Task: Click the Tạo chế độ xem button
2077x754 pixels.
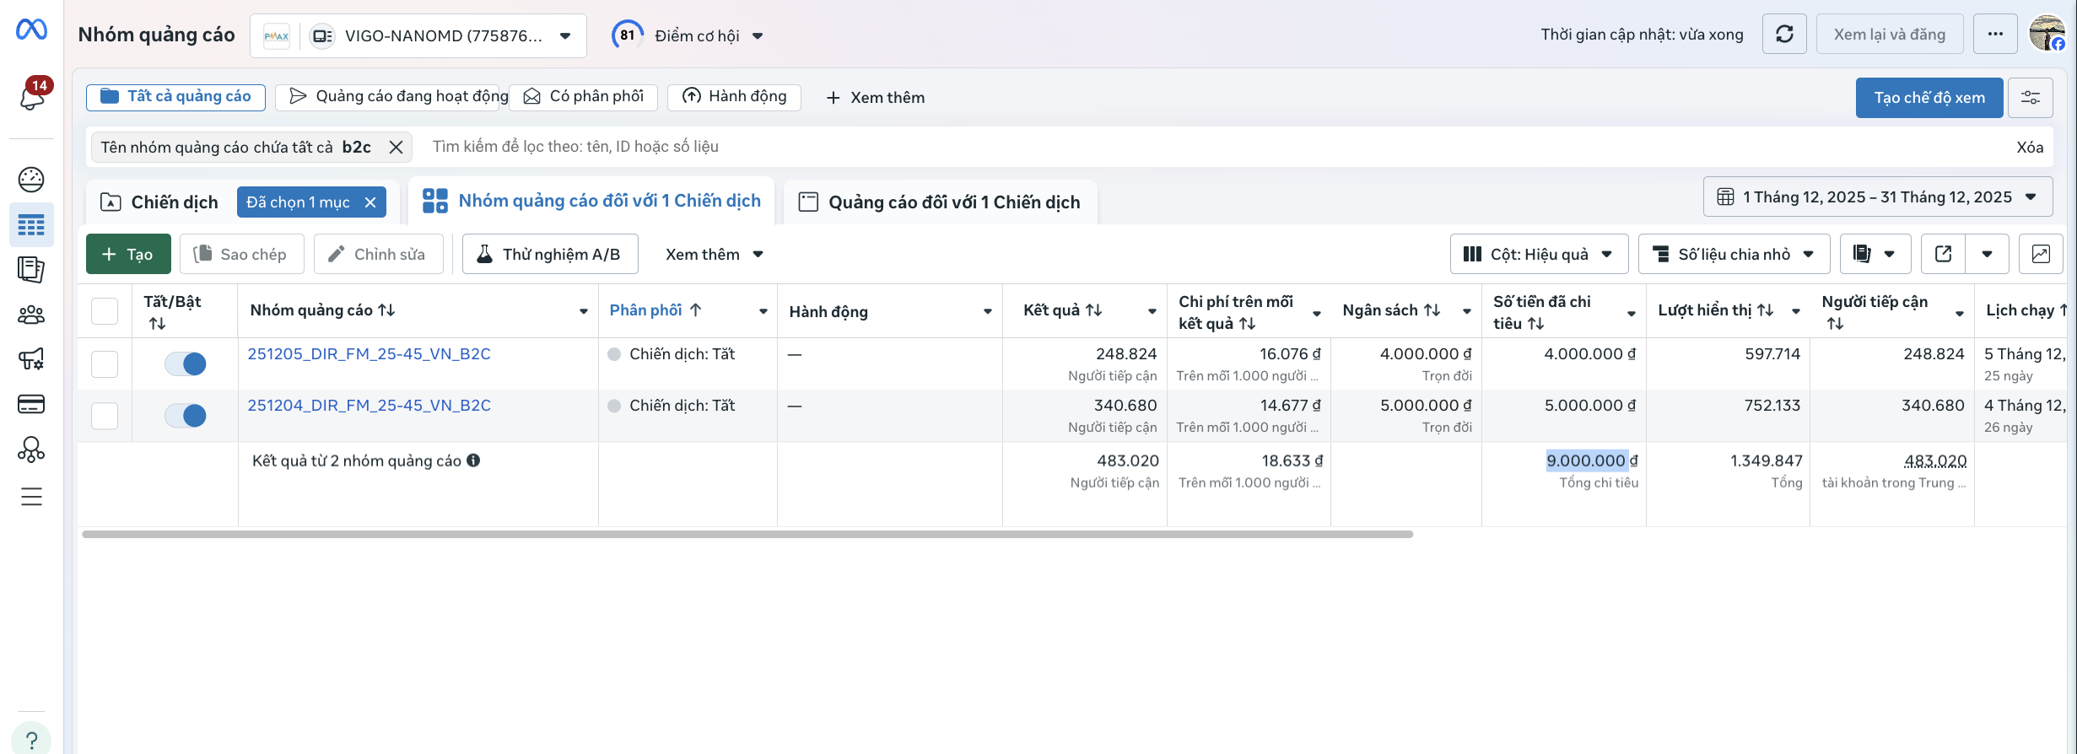Action: (1929, 98)
